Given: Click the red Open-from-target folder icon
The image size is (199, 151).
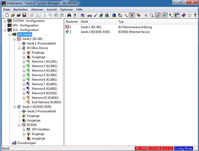Looking at the screenshot, I should (x=19, y=15).
